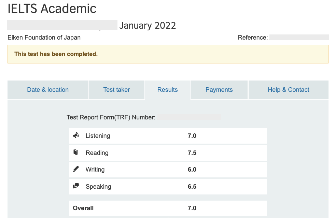Go to the Payments tab
Viewport: 335px width, 218px height.
[x=219, y=90]
